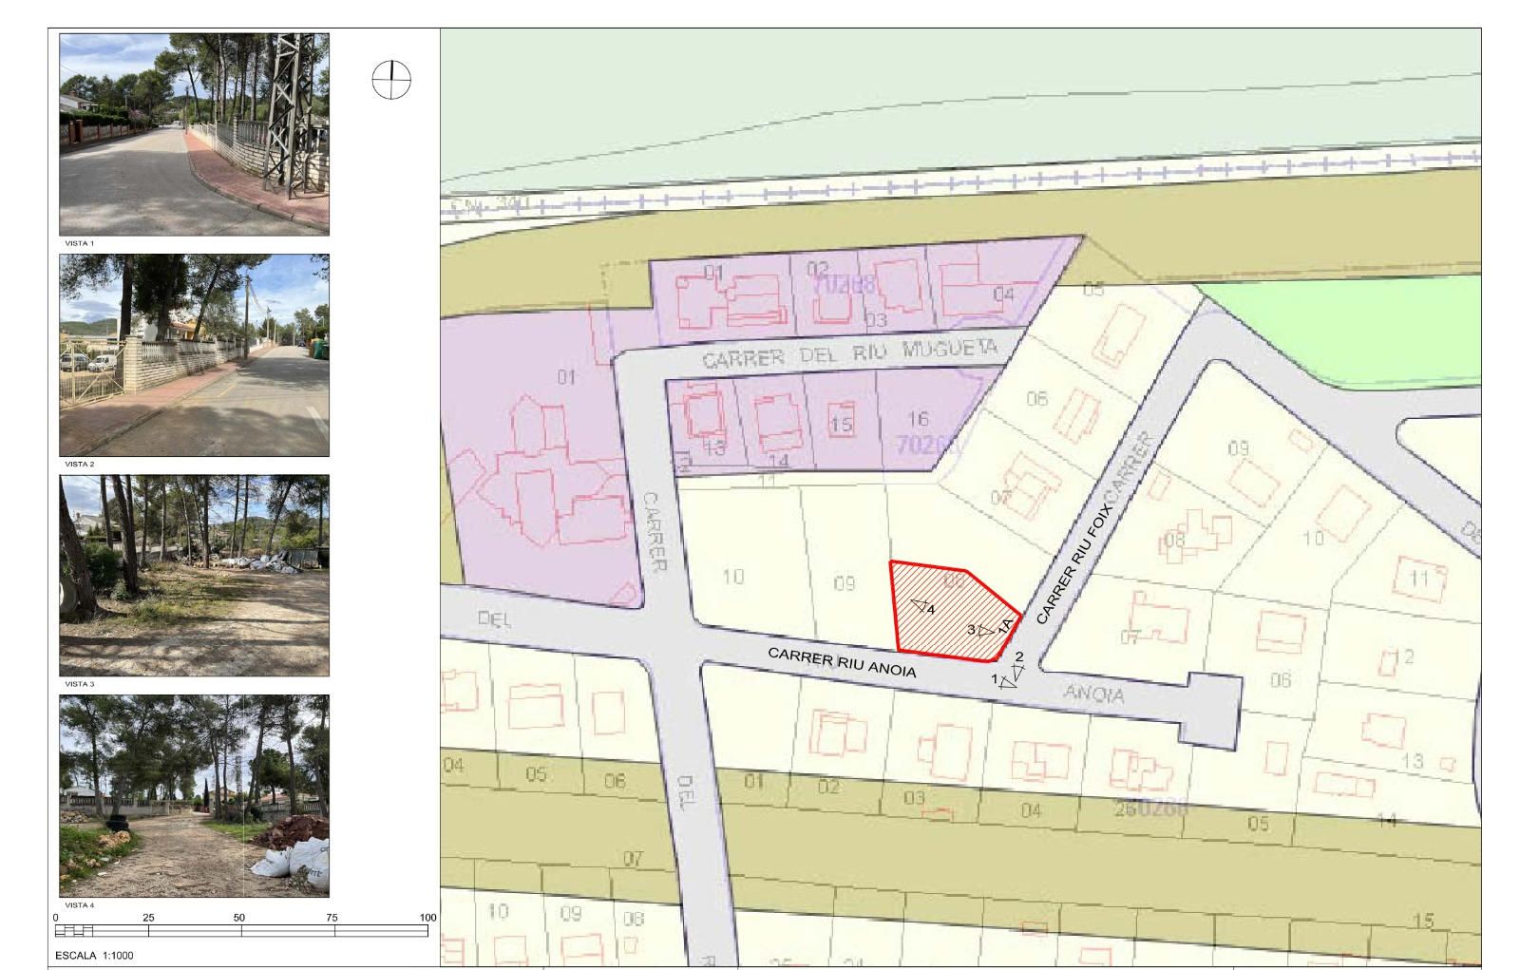The width and height of the screenshot is (1520, 970).
Task: Click the ANOIA cul-de-sac road label
Action: 1093,694
